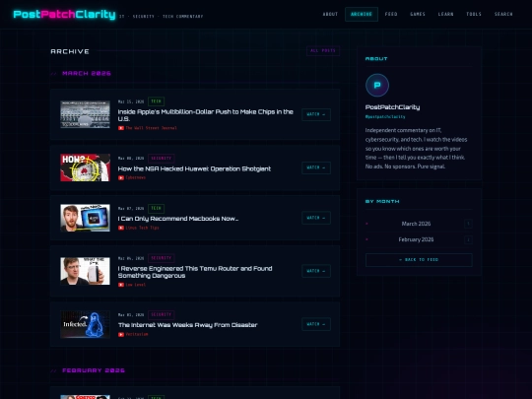
Task: Click the Security tag on Temu post
Action: 162,258
